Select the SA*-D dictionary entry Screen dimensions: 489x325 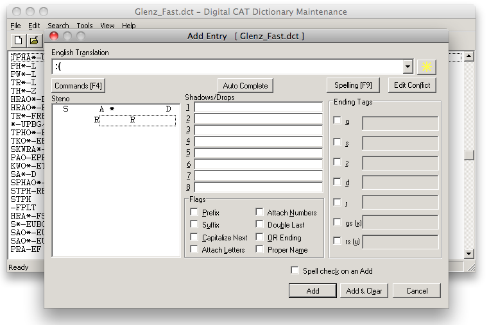tap(23, 174)
